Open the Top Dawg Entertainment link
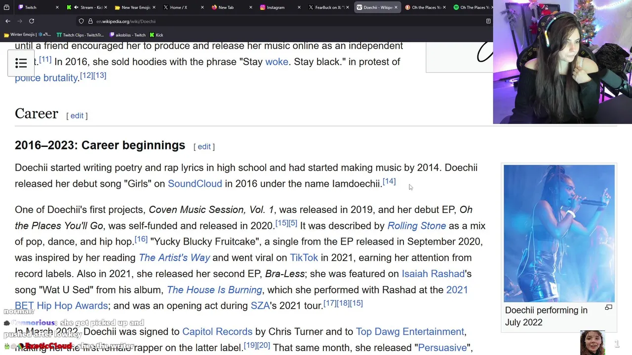 pyautogui.click(x=410, y=332)
